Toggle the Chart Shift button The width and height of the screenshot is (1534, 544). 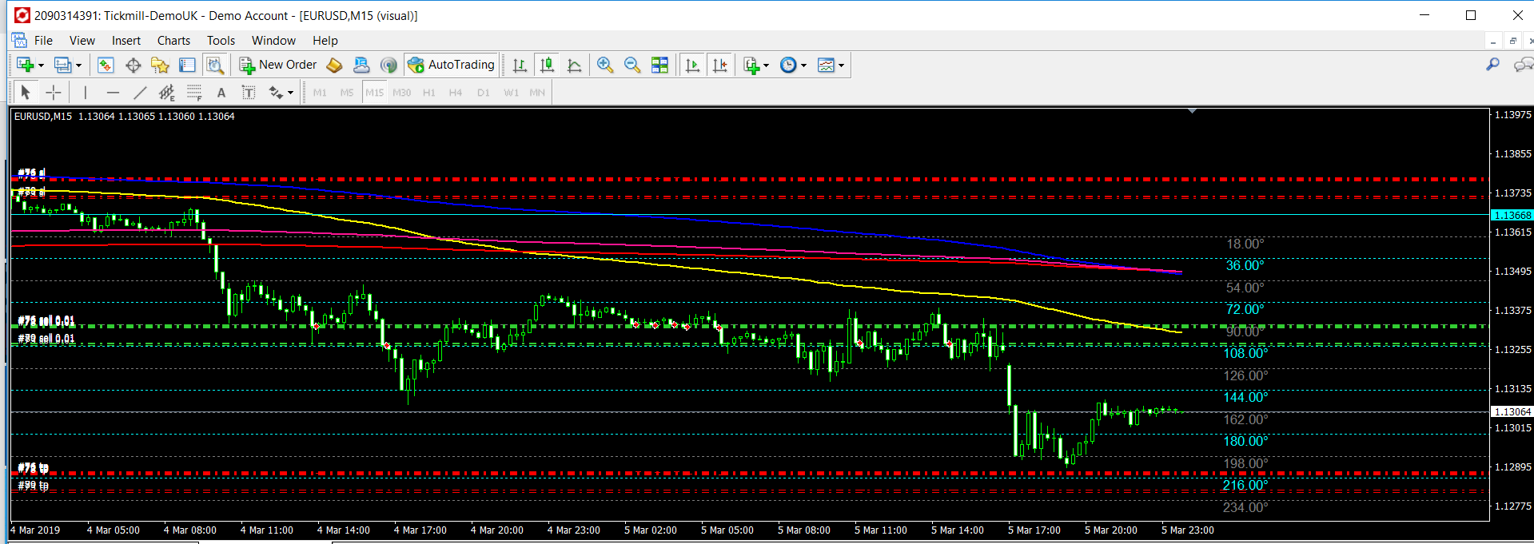[x=720, y=66]
